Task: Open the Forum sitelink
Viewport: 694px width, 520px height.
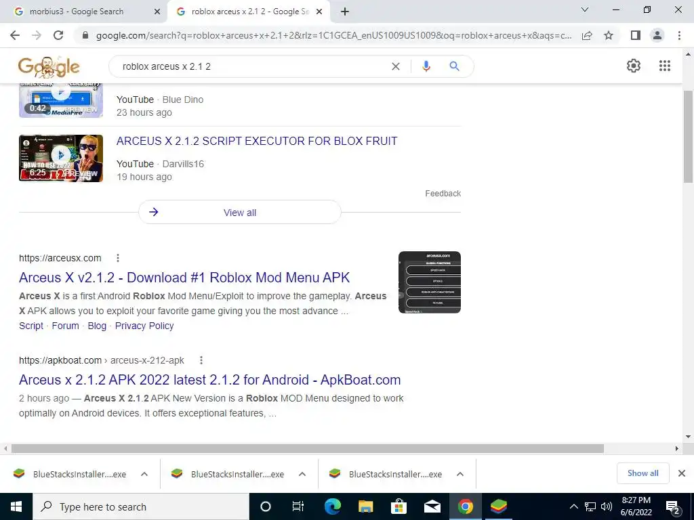Action: [x=65, y=326]
